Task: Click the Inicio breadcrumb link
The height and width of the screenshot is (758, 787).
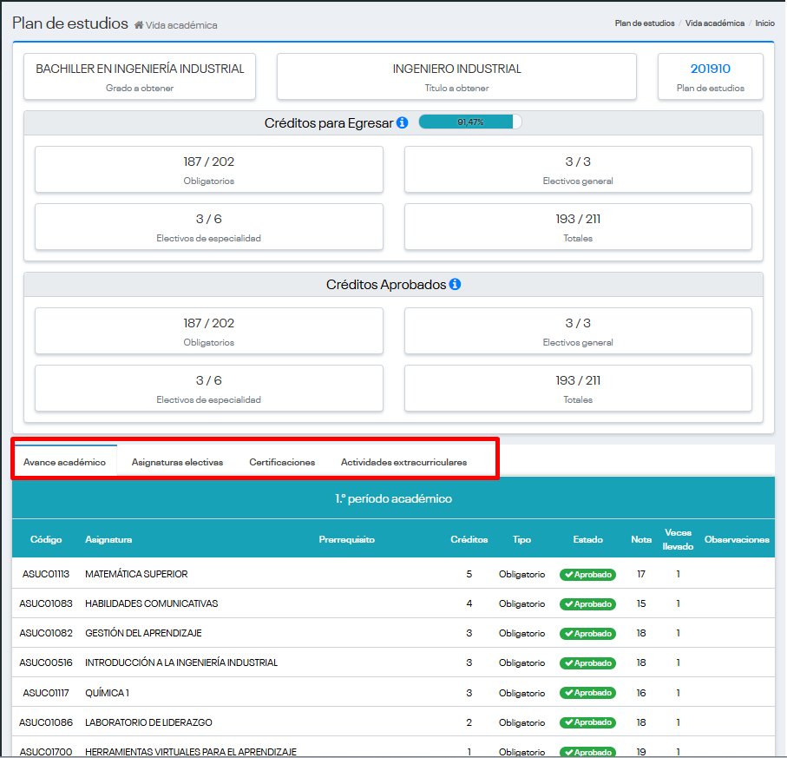Action: [x=764, y=23]
